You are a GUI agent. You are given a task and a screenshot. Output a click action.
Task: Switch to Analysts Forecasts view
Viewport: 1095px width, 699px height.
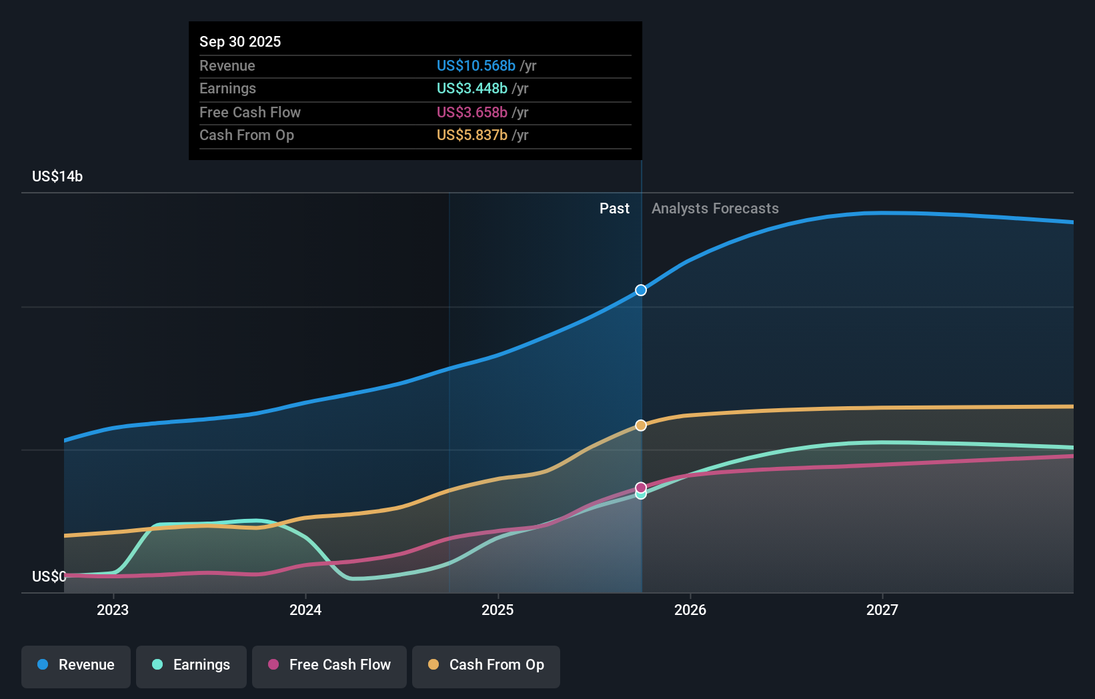(715, 208)
